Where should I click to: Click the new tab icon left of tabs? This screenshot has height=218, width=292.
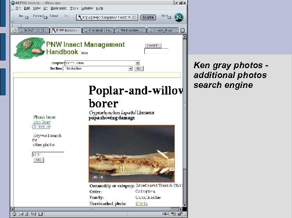coord(14,30)
